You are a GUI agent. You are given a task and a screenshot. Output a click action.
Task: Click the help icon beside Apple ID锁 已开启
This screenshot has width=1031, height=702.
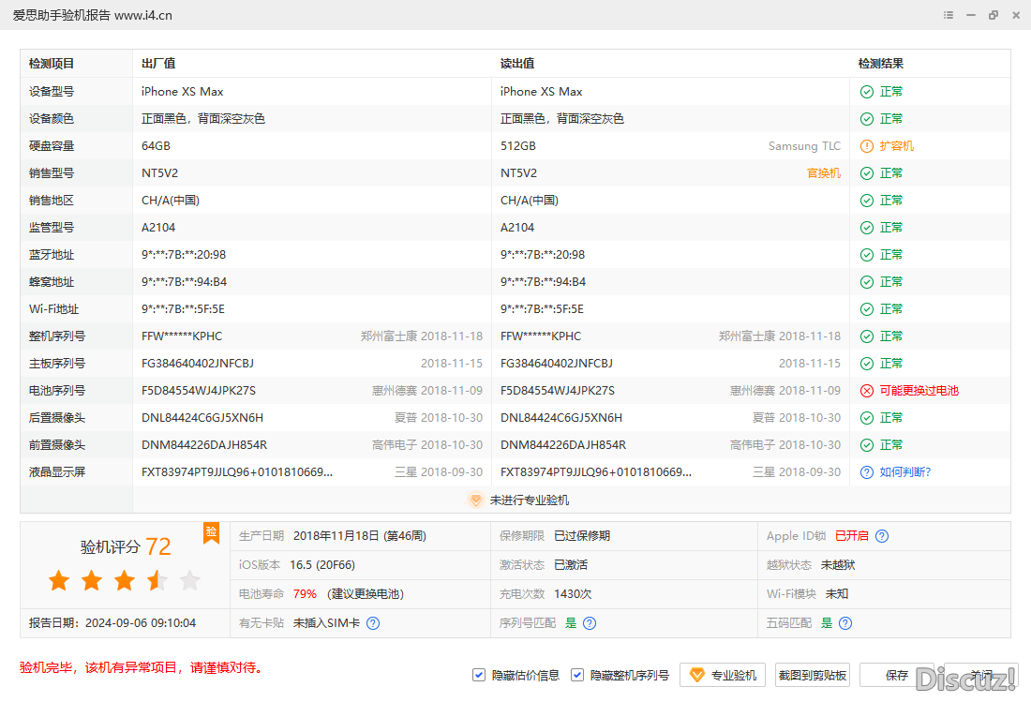pyautogui.click(x=882, y=536)
